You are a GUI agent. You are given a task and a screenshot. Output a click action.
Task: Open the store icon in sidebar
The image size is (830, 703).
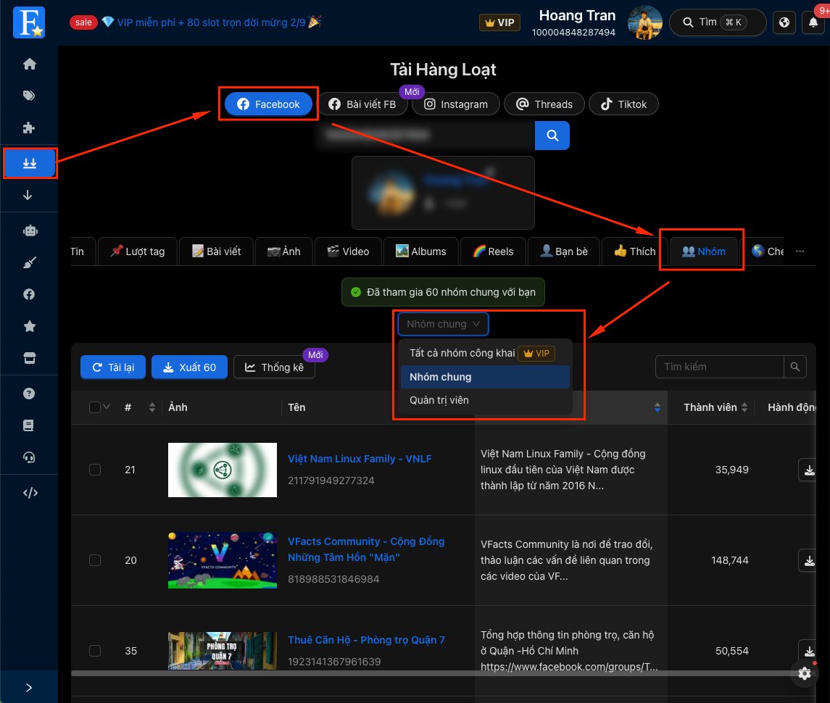[30, 358]
